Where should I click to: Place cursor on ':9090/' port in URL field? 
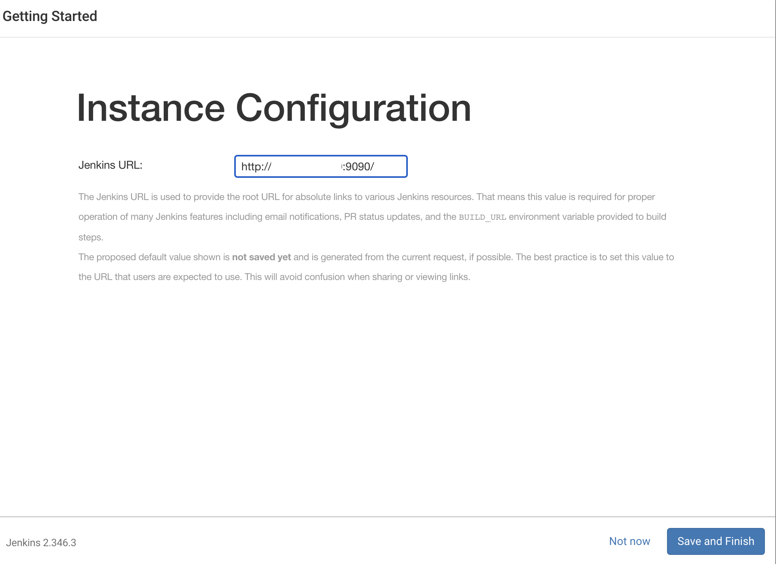(x=359, y=167)
